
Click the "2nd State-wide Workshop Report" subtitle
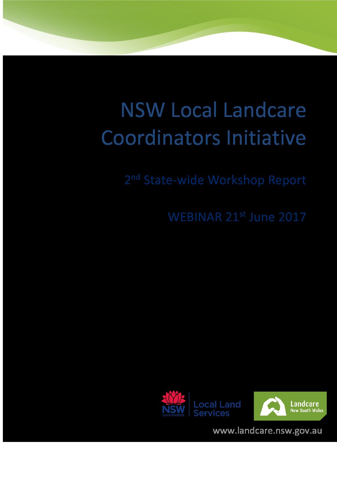(215, 180)
